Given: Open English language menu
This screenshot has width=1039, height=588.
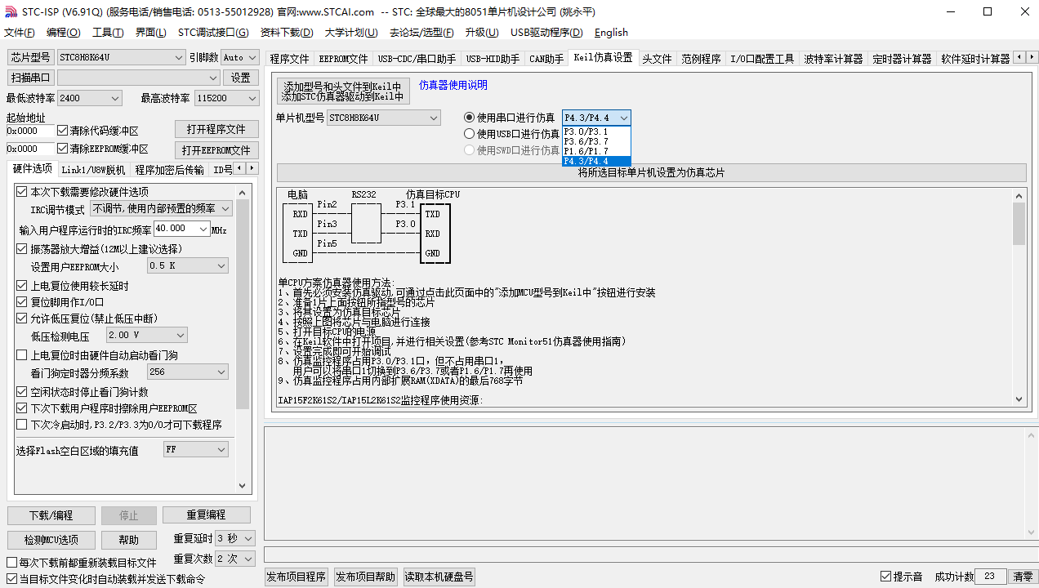Looking at the screenshot, I should click(x=611, y=33).
